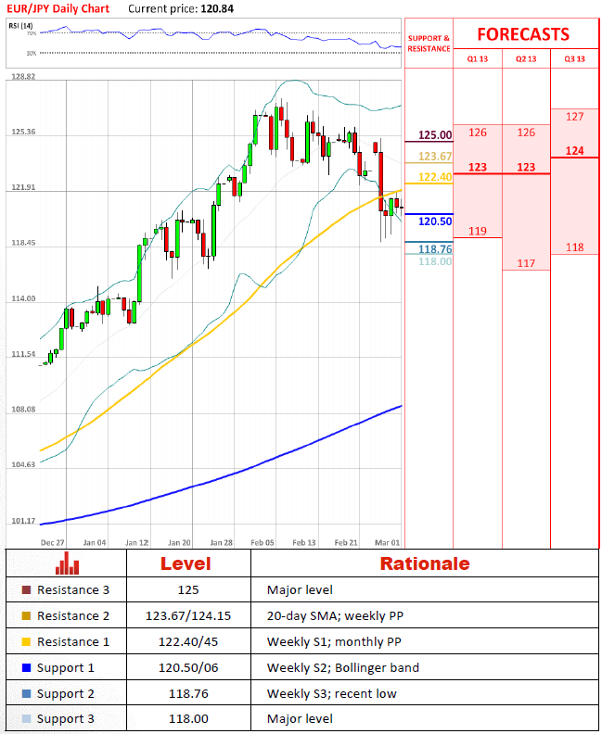Click the 123.67 level label
The height and width of the screenshot is (734, 602).
(435, 156)
